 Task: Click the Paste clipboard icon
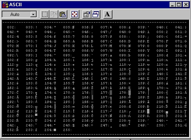coord(63,14)
